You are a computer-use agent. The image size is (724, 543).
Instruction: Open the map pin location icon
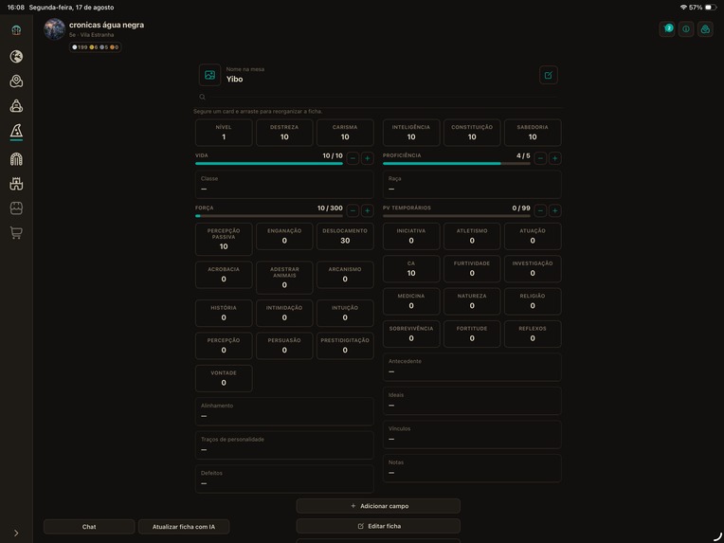pos(16,81)
